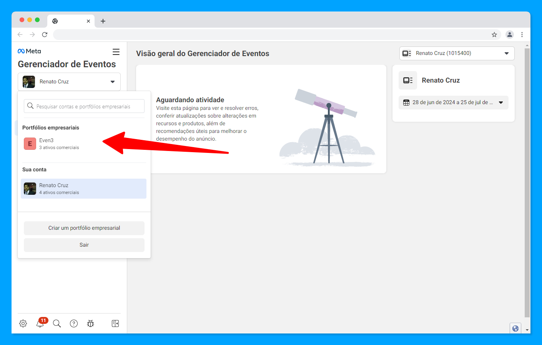Click the page vertical scrollbar

527,182
